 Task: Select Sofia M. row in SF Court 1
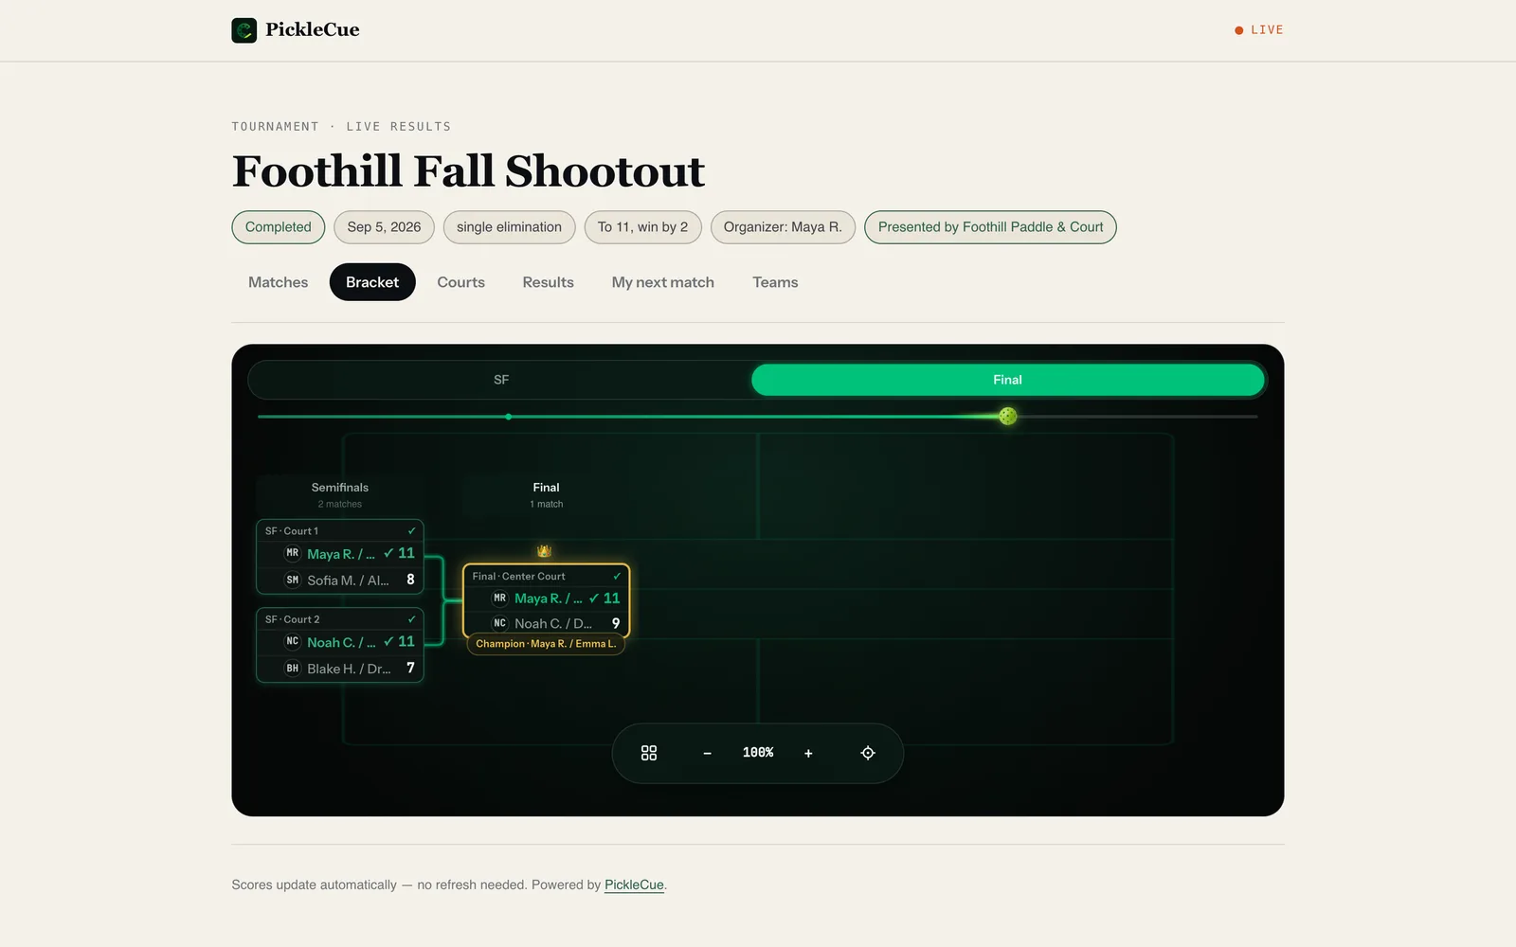(340, 580)
